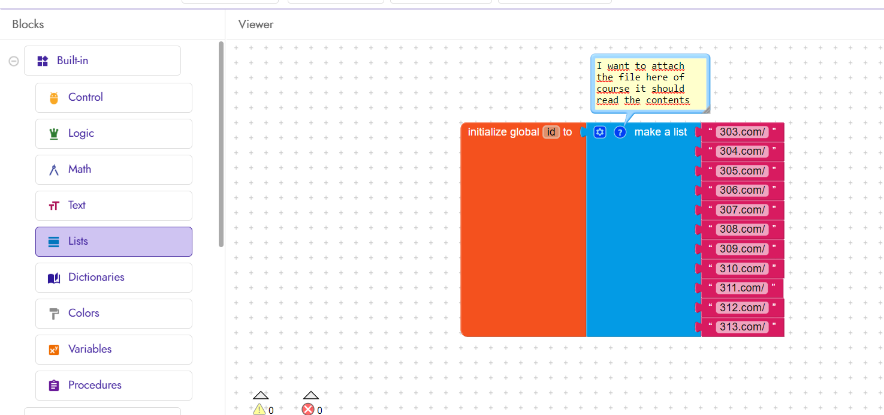
Task: Click inside the yellow comment text area
Action: point(648,83)
